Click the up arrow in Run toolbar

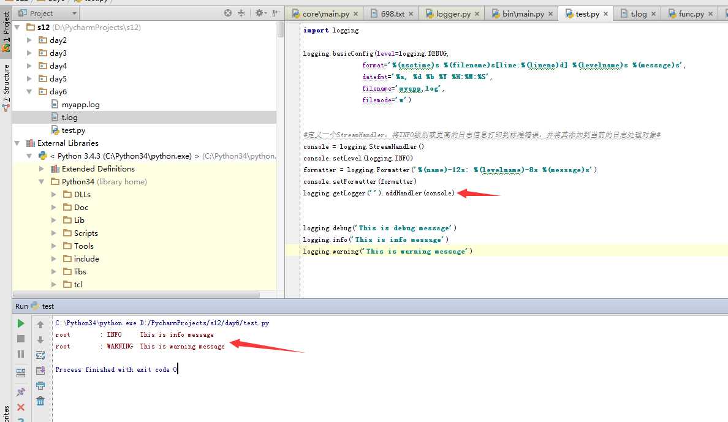pyautogui.click(x=40, y=325)
